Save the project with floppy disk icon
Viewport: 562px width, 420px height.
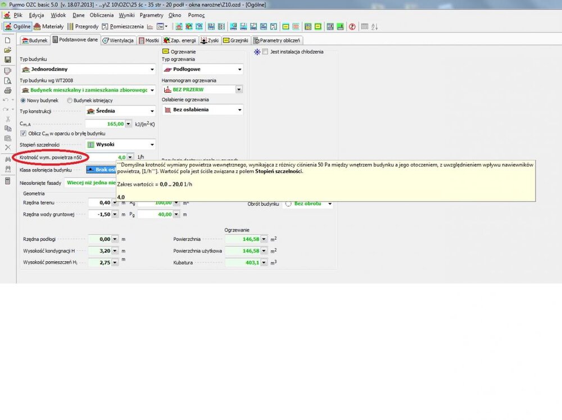(x=7, y=60)
